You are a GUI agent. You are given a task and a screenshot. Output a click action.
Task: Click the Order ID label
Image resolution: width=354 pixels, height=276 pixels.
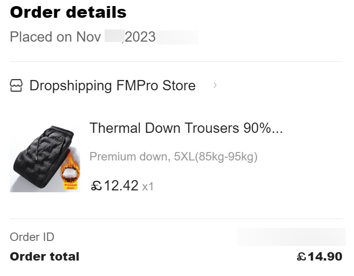point(32,237)
